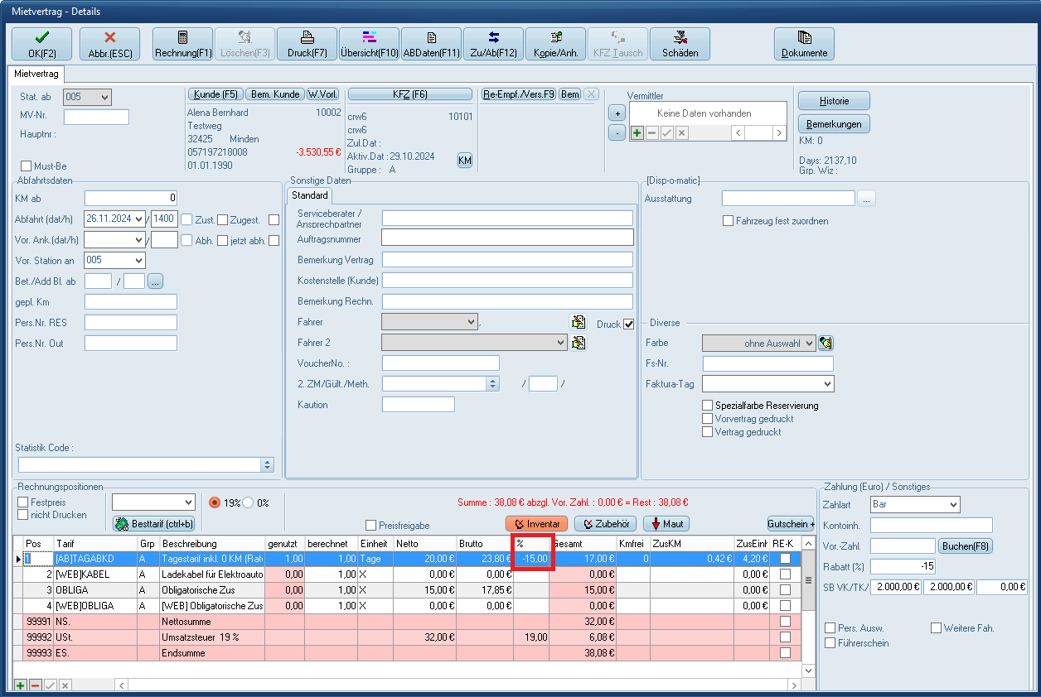Open Rechnung(F1) invoice calculator
Image resolution: width=1041 pixels, height=697 pixels.
click(x=182, y=44)
